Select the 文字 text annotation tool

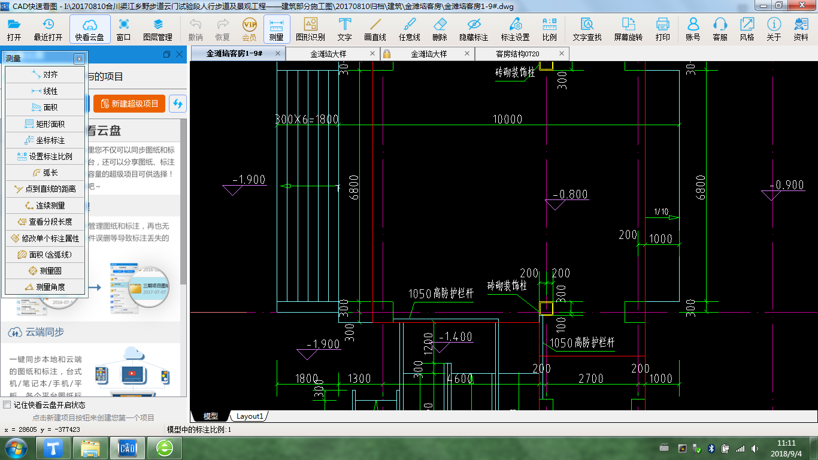click(x=344, y=29)
